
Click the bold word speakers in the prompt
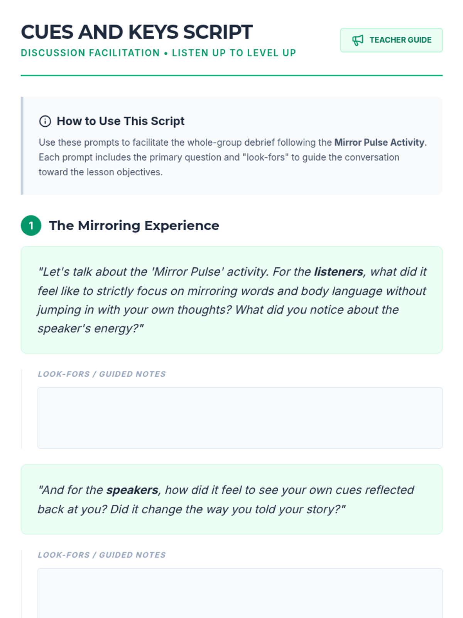click(x=132, y=490)
